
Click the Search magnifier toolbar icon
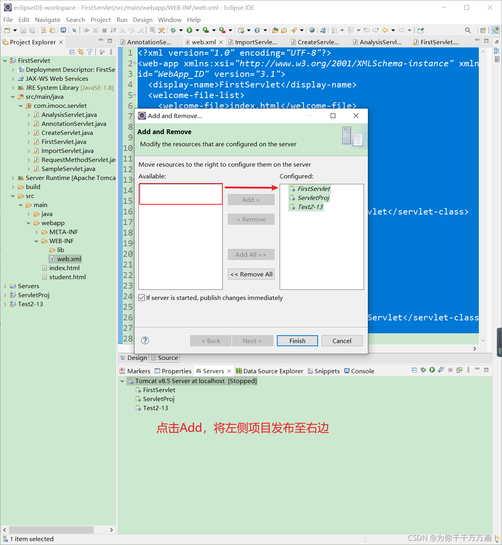click(x=468, y=30)
